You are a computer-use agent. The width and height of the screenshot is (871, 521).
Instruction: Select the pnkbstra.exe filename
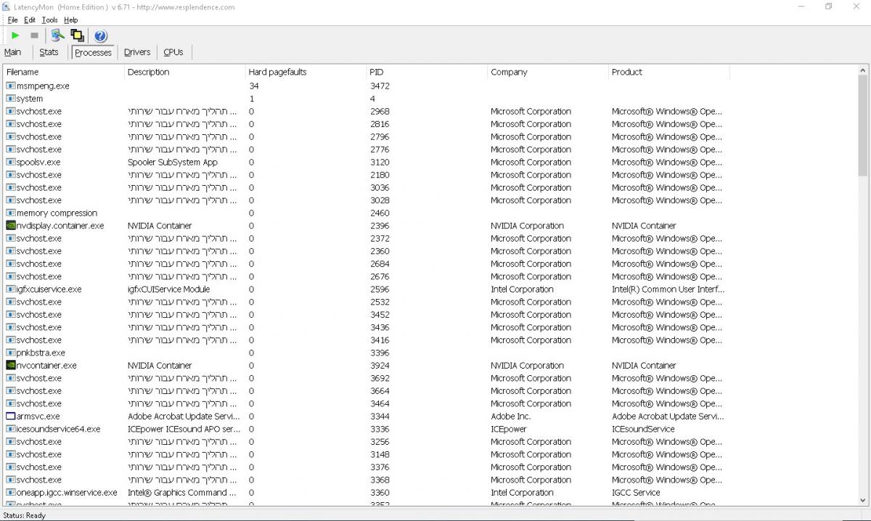click(41, 353)
